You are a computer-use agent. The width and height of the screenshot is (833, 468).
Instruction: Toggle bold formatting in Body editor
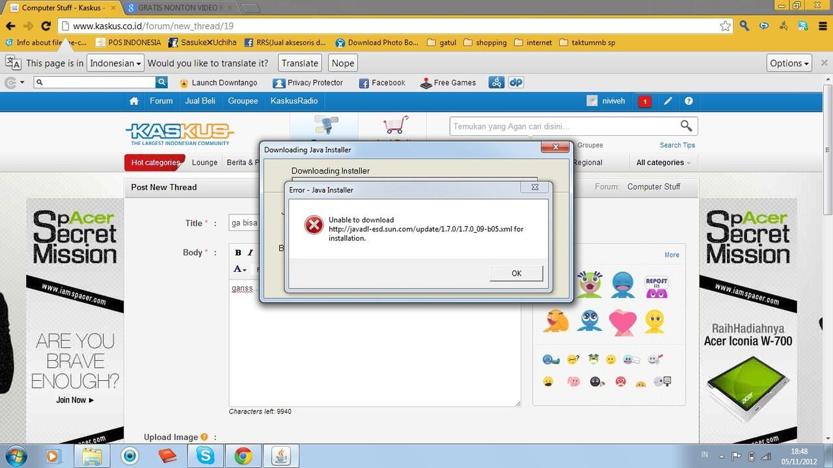pyautogui.click(x=238, y=253)
